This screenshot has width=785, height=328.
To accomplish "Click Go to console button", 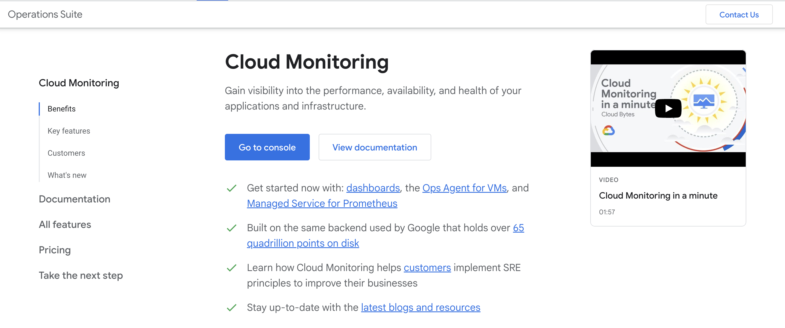I will 267,147.
